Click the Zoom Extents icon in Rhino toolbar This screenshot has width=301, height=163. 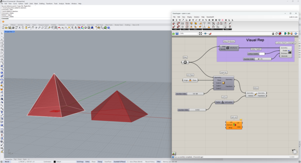click(46, 28)
